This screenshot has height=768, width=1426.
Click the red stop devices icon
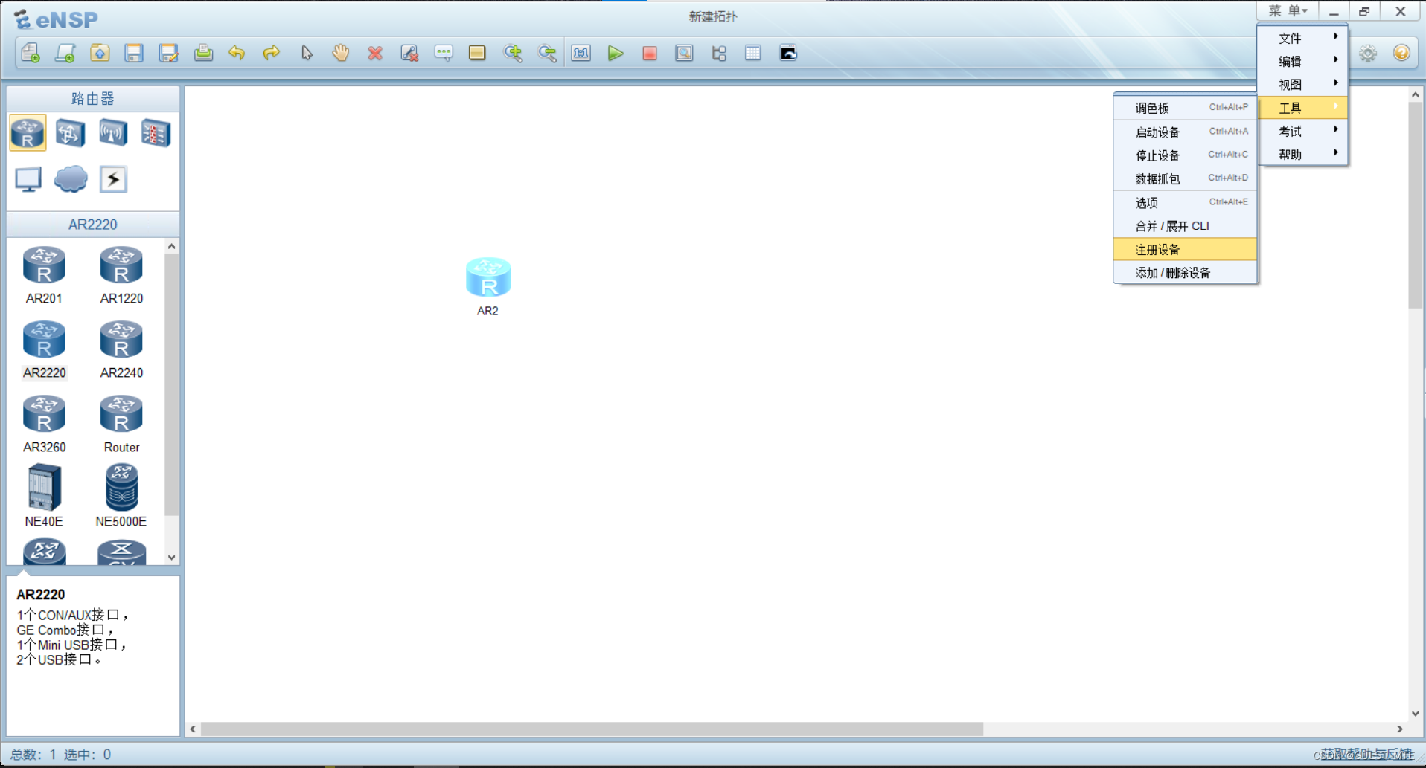pyautogui.click(x=650, y=53)
